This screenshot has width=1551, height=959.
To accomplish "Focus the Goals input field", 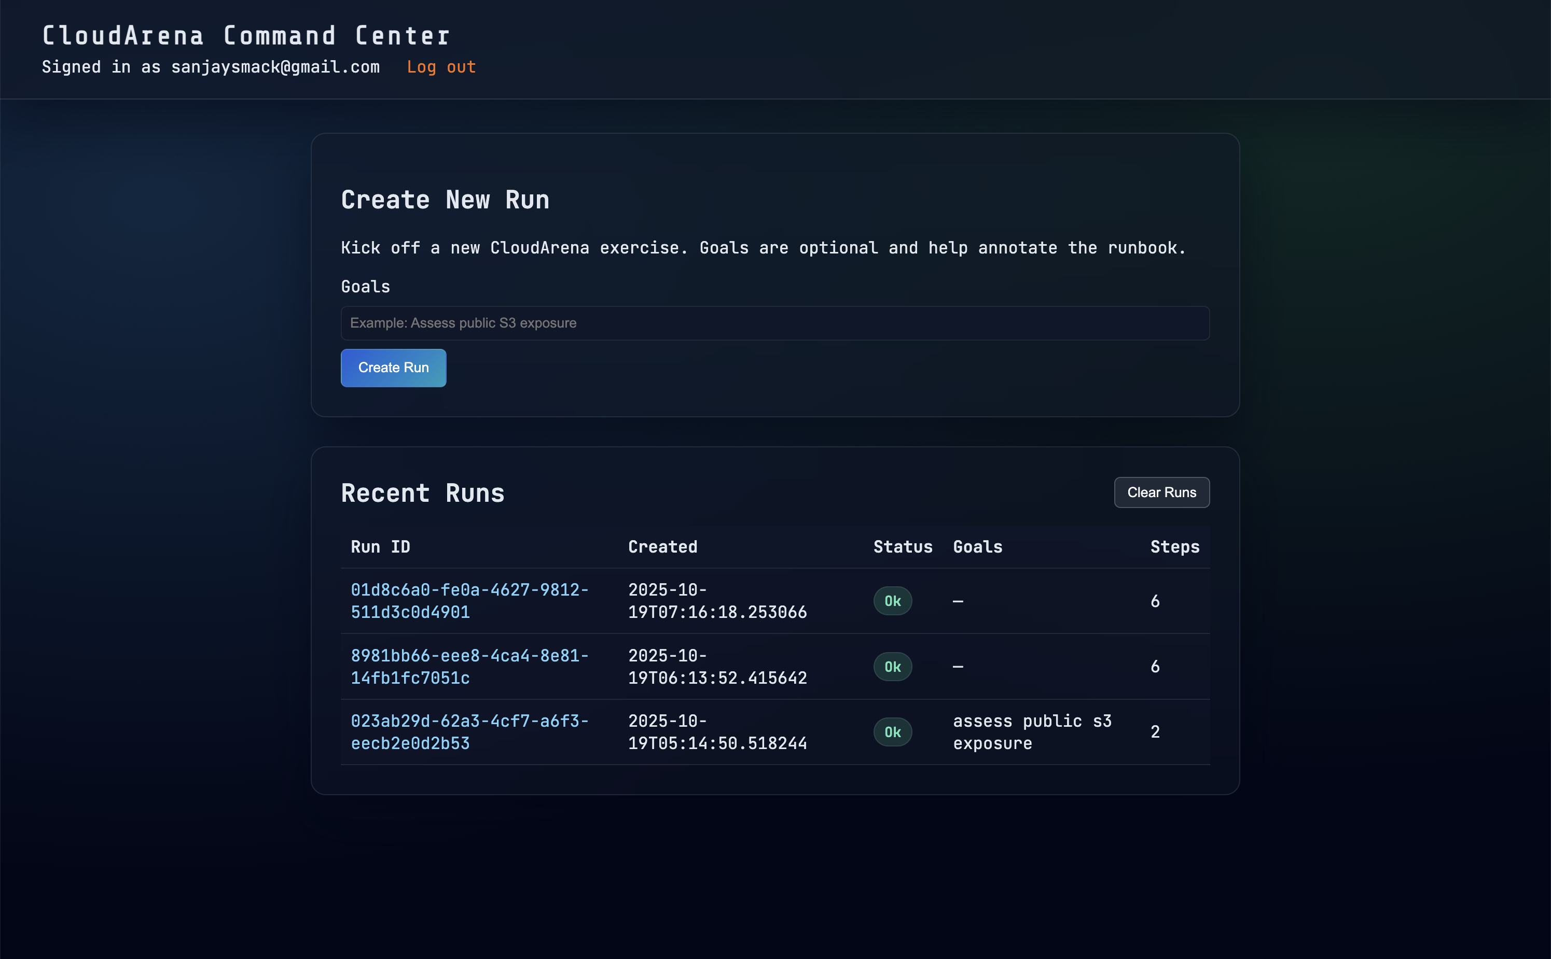I will pyautogui.click(x=774, y=323).
